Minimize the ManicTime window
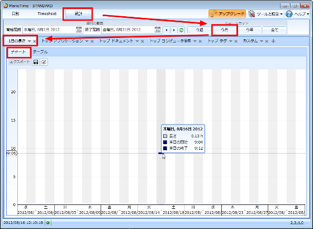Viewport: 313px width, 229px height. coord(284,6)
